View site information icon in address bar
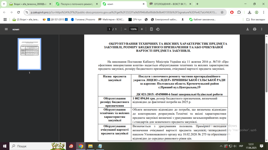The height and width of the screenshot is (150, 268). pyautogui.click(x=27, y=12)
